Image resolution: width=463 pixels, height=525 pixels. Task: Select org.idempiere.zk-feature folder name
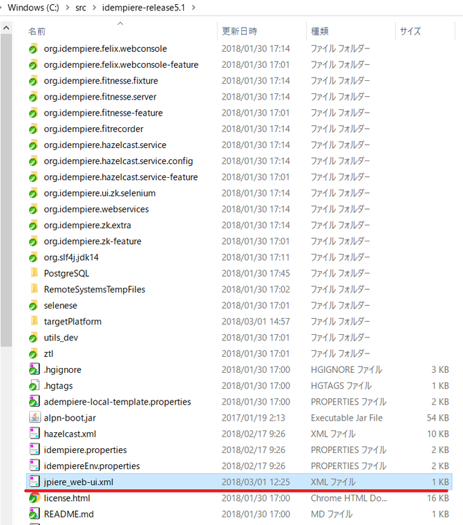[x=93, y=241]
